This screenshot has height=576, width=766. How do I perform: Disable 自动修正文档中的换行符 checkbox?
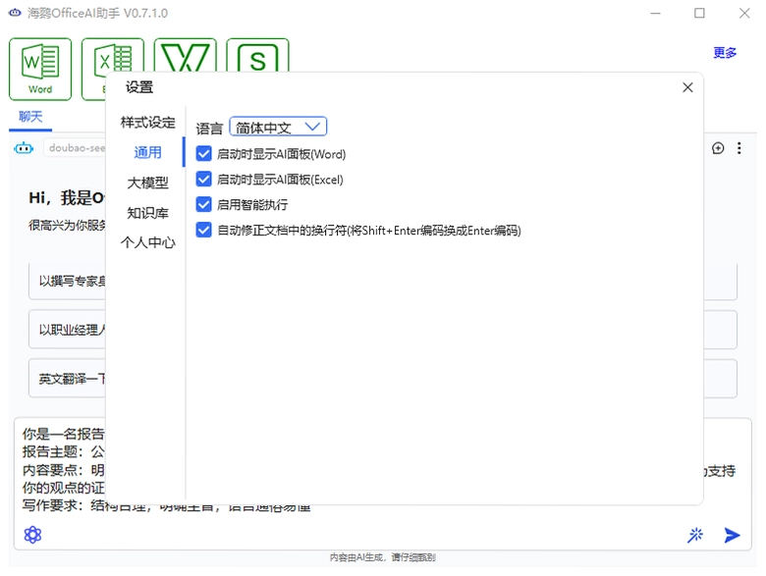click(x=203, y=230)
